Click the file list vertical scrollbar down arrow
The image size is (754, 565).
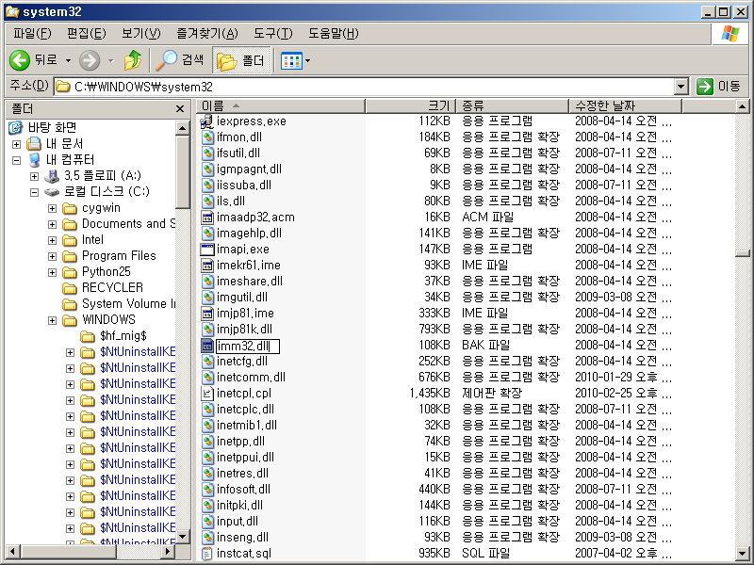point(745,554)
